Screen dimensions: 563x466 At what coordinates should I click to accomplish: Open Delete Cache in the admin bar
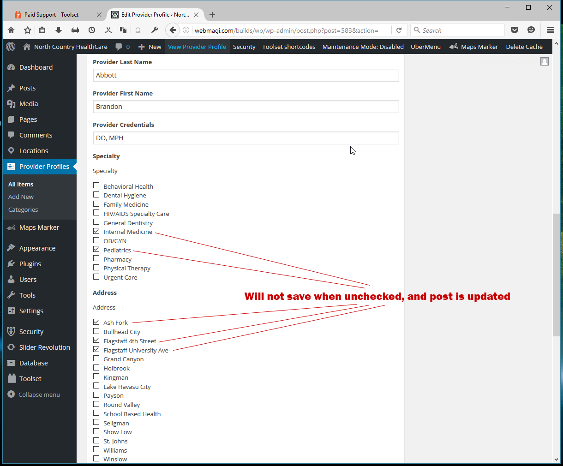524,46
